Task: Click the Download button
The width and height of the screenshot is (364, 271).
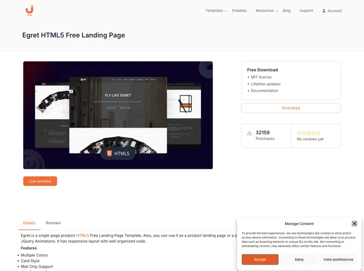Action: (x=291, y=108)
